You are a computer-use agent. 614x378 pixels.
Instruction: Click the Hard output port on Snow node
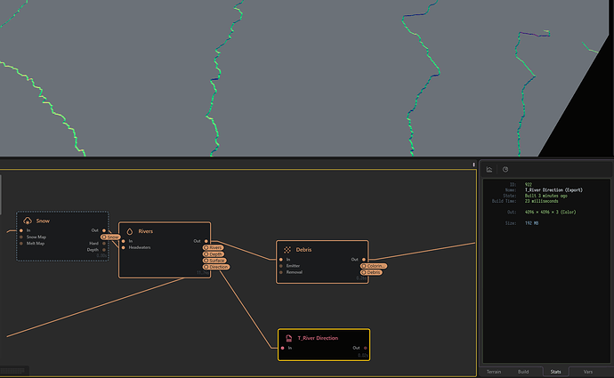click(104, 244)
